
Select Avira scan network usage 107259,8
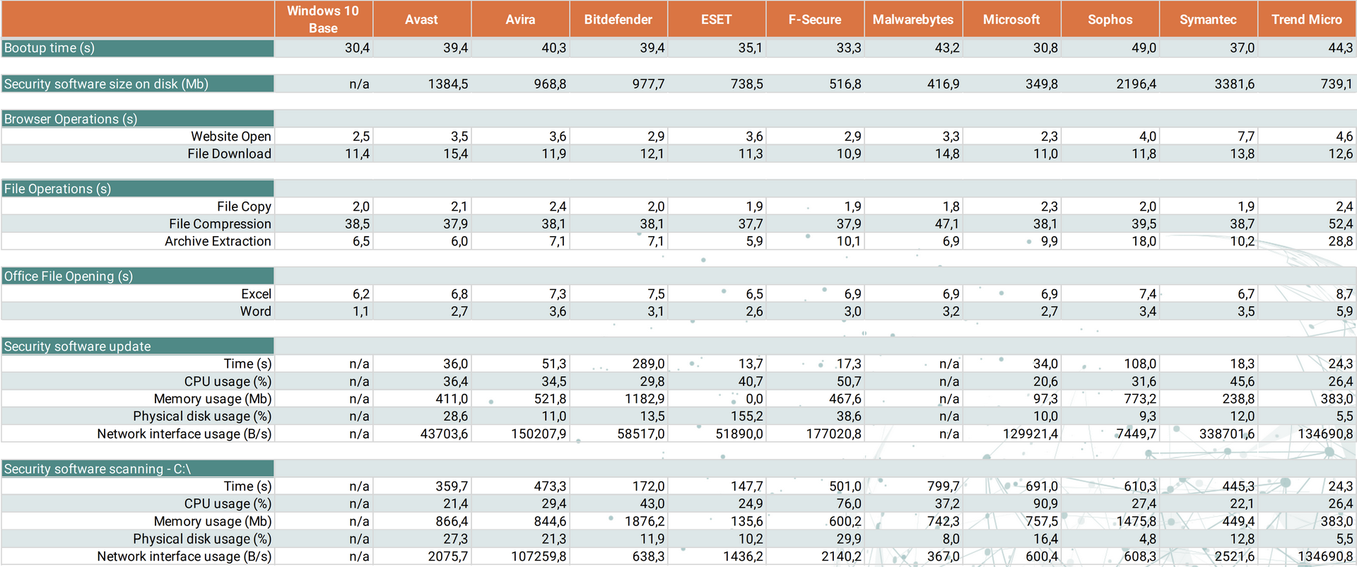(539, 556)
